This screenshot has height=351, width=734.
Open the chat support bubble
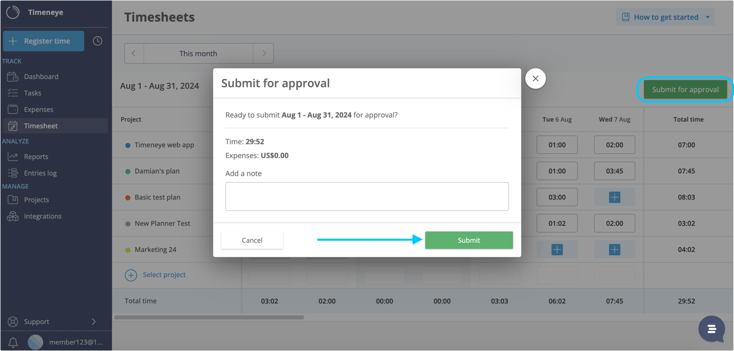pyautogui.click(x=712, y=329)
